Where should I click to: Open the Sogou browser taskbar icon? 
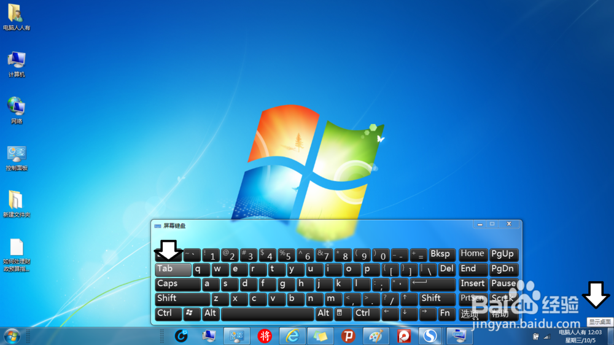coord(430,336)
